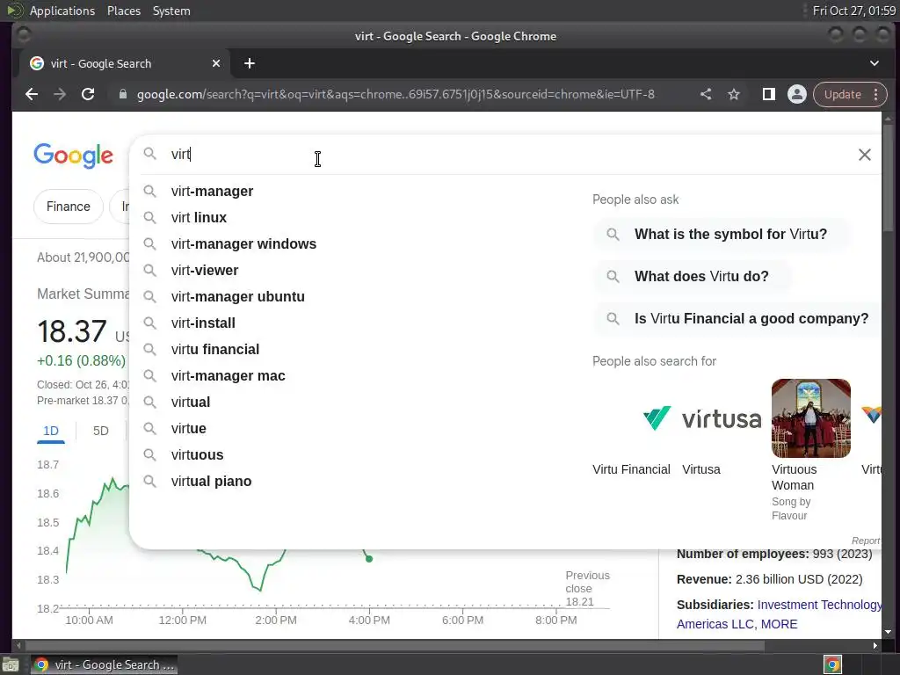Reload the current page

(88, 94)
